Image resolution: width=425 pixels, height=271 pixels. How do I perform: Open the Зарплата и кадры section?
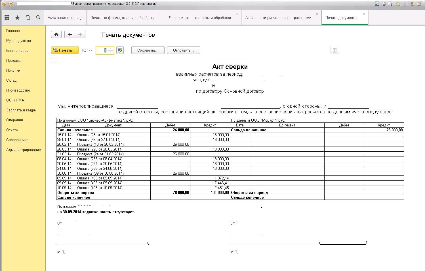[21, 110]
